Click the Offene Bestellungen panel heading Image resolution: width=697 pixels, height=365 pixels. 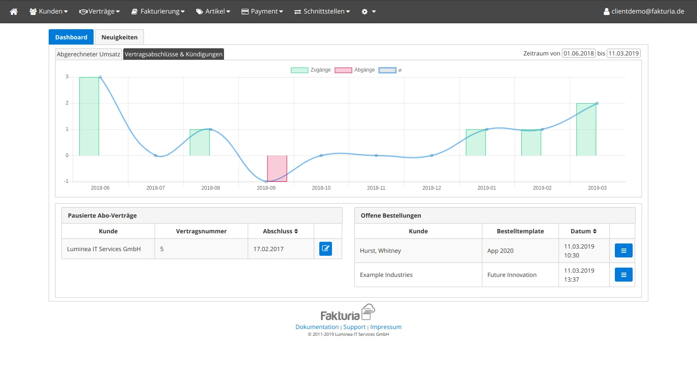pyautogui.click(x=495, y=216)
